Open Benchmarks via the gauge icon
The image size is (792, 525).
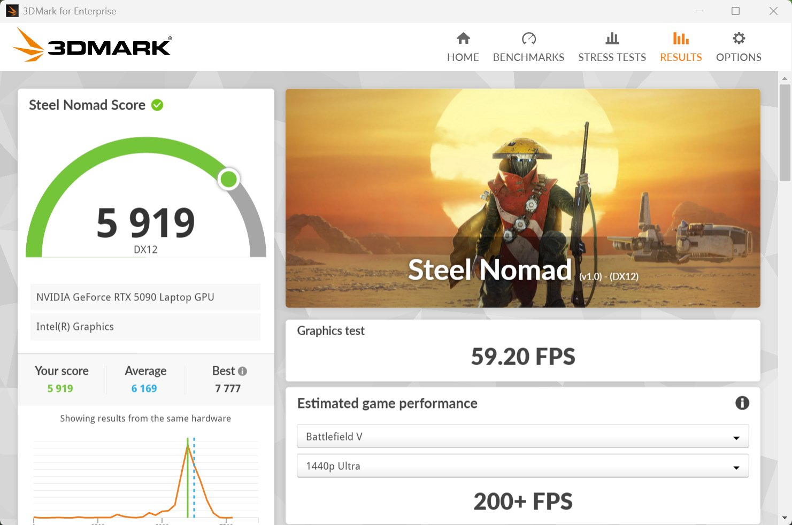click(x=528, y=38)
